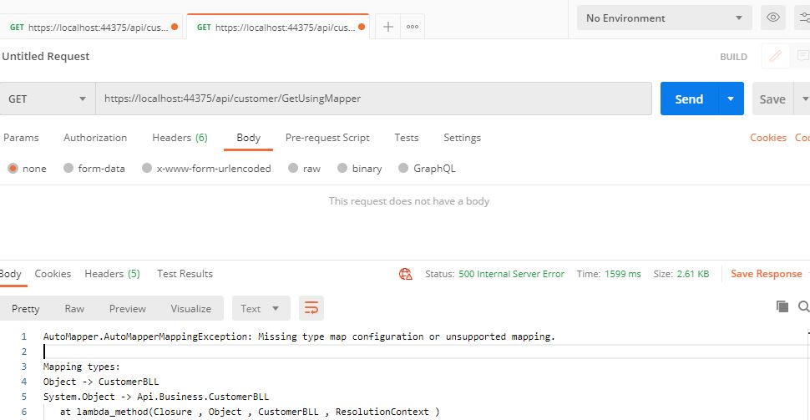Viewport: 810px width, 420px height.
Task: Switch response view to Raw
Action: click(74, 308)
